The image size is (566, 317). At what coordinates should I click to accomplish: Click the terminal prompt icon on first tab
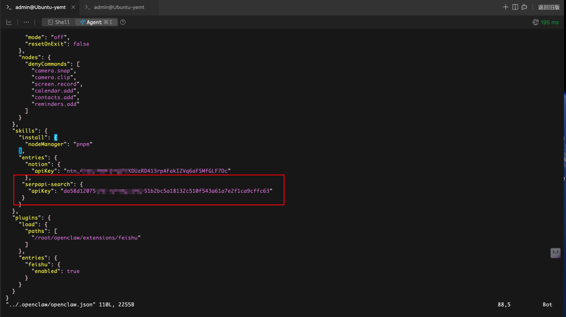pos(8,7)
